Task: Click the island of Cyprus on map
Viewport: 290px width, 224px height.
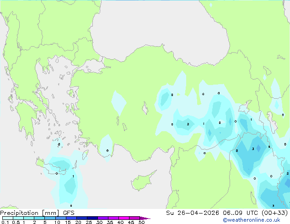Action: tap(142, 181)
